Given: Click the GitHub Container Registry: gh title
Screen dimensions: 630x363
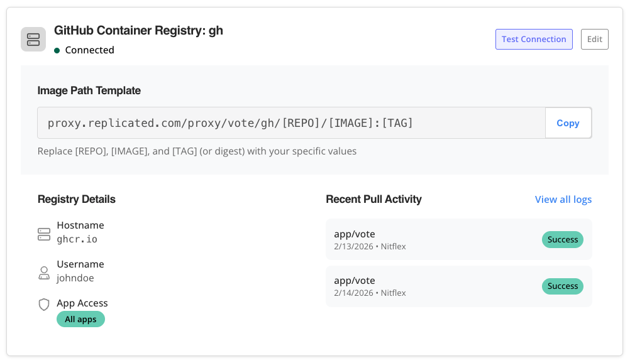Looking at the screenshot, I should point(140,30).
